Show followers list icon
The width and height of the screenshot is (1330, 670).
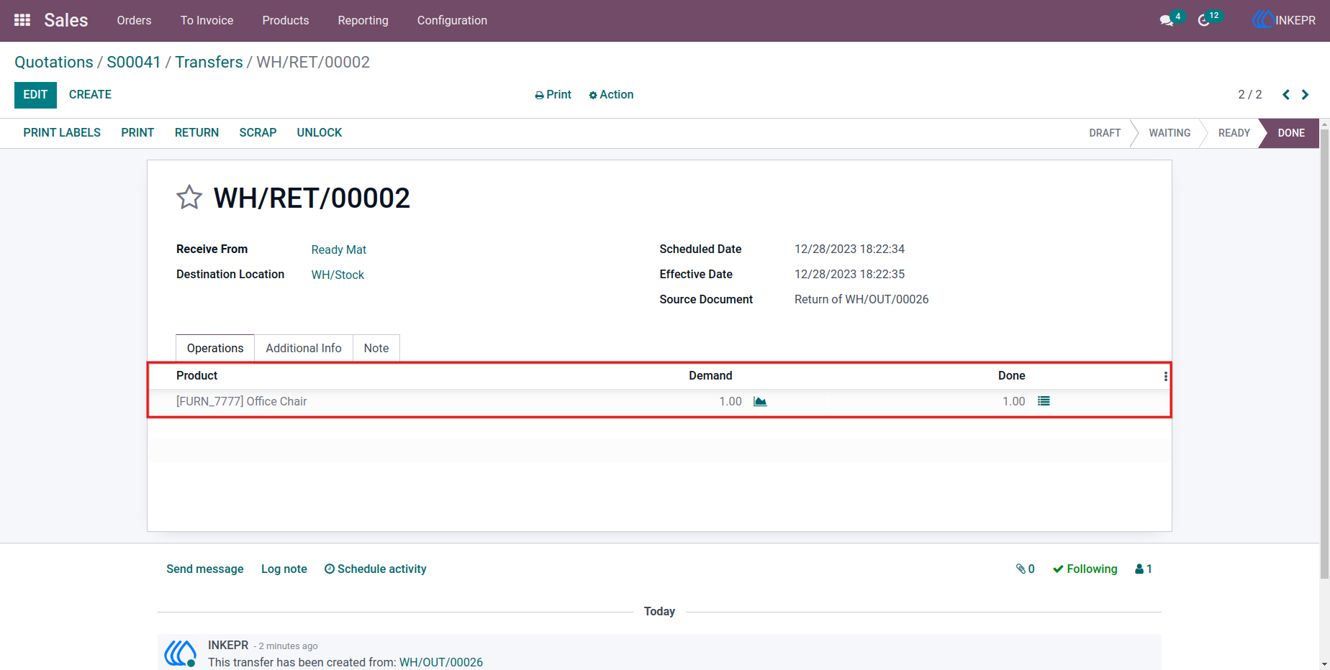[x=1144, y=569]
